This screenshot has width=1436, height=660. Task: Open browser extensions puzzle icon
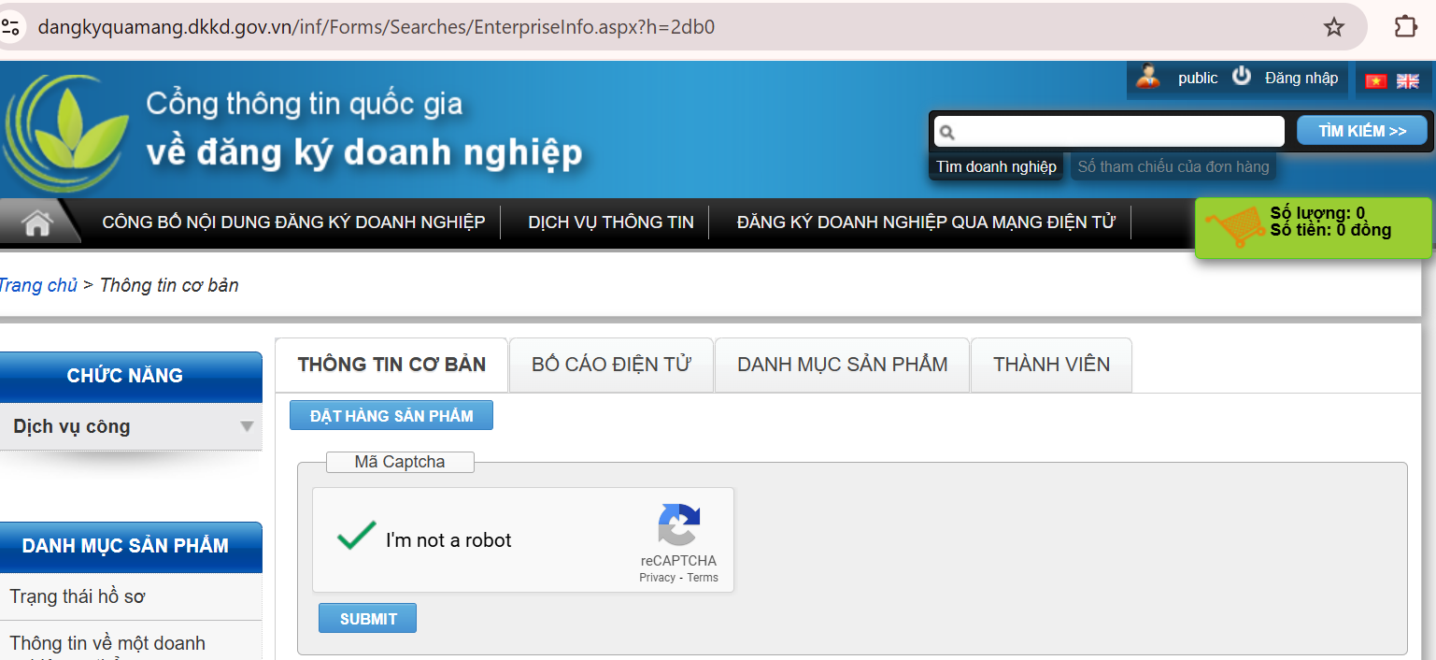(x=1405, y=27)
